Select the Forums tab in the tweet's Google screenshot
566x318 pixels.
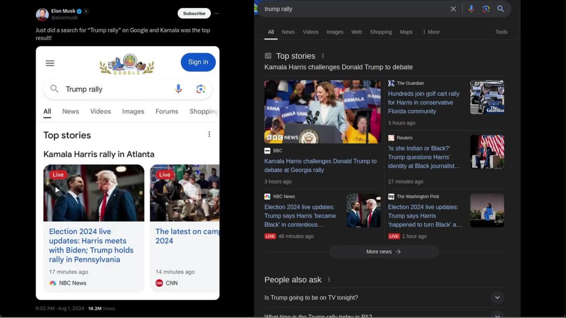(167, 111)
